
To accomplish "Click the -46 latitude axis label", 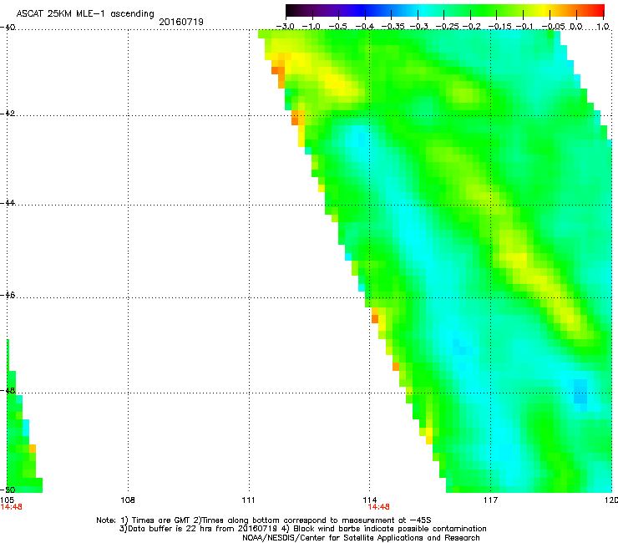I will click(8, 296).
